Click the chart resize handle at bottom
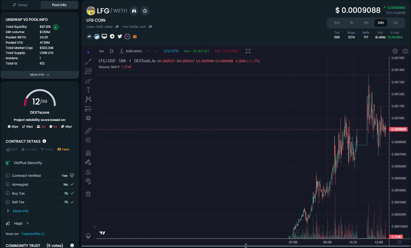 pyautogui.click(x=246, y=246)
